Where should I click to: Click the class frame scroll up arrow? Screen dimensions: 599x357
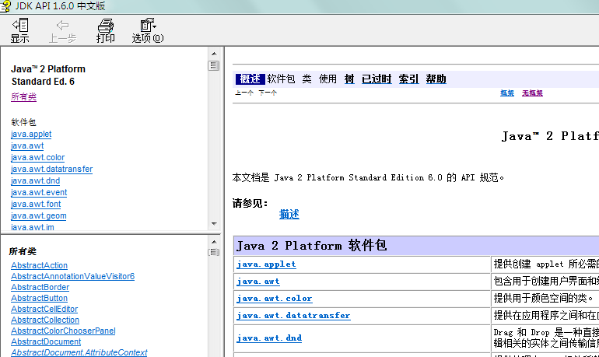214,242
